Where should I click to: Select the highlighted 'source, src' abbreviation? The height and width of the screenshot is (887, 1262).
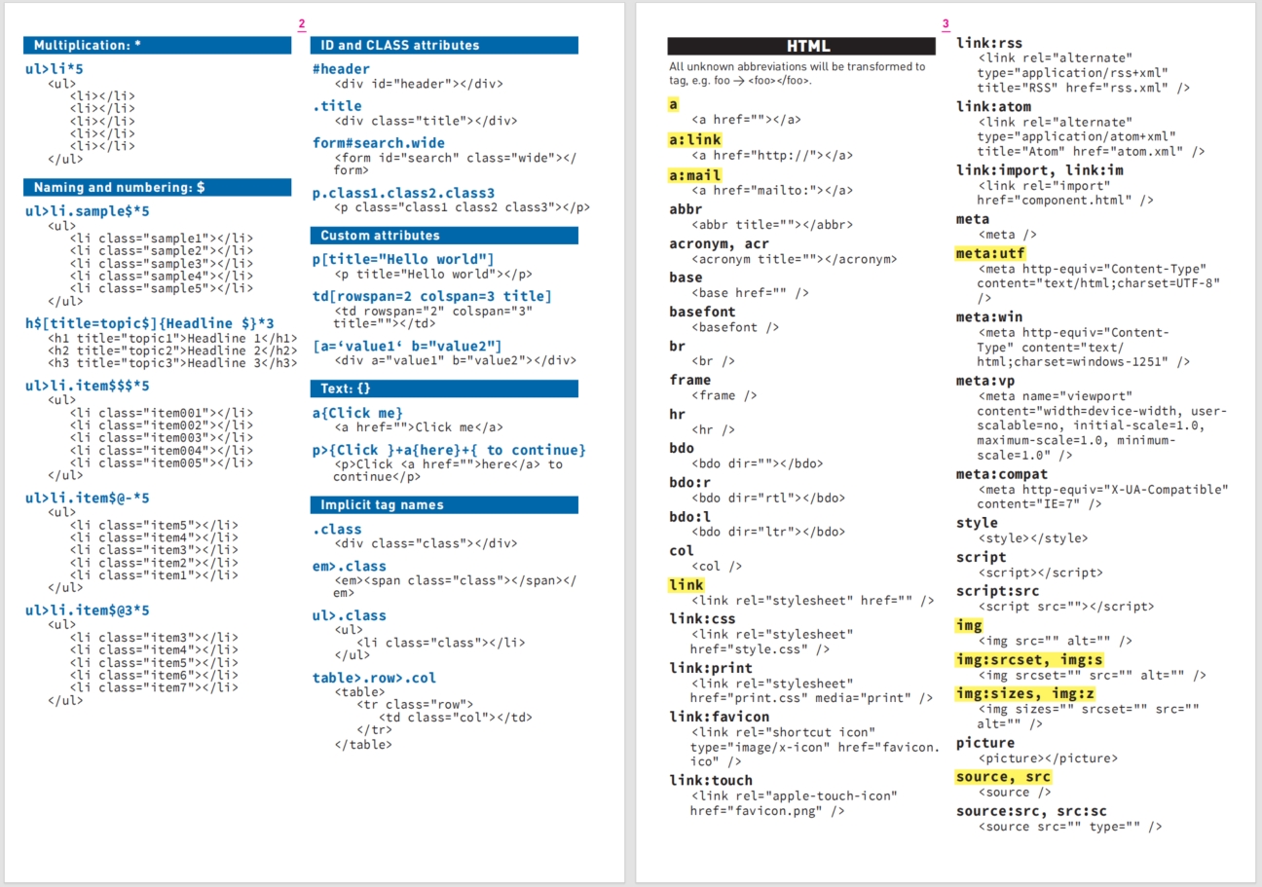(1003, 777)
